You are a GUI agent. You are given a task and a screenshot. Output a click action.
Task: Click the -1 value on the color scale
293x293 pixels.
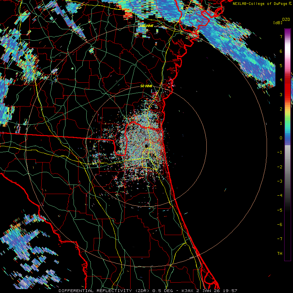click(x=280, y=152)
